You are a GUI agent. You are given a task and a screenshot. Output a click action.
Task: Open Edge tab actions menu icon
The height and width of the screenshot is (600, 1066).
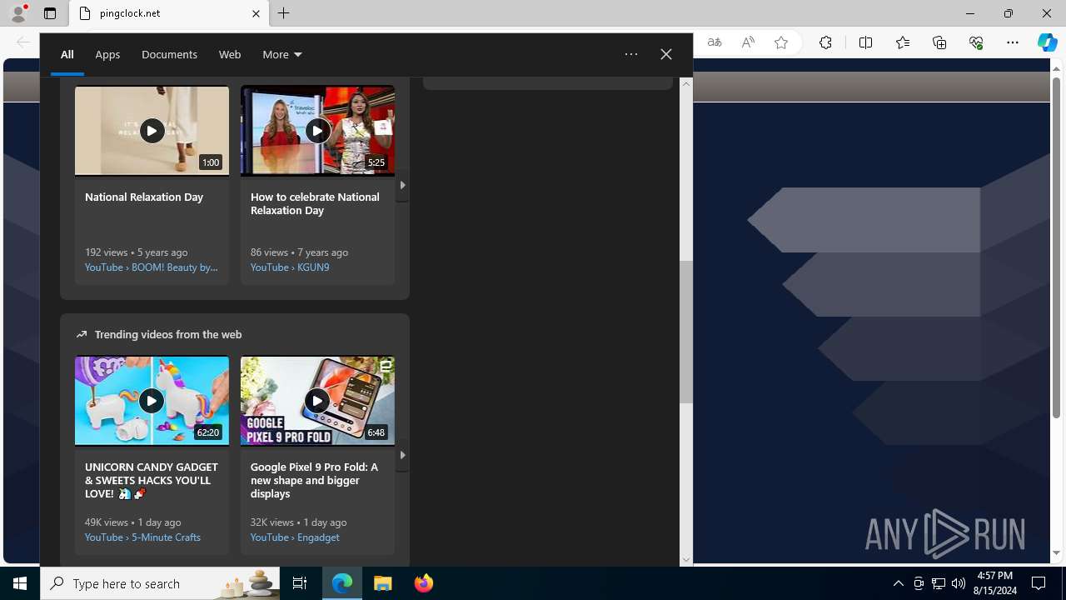(50, 13)
